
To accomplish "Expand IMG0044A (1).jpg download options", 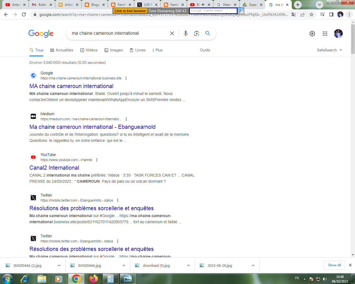I will [x=59, y=265].
